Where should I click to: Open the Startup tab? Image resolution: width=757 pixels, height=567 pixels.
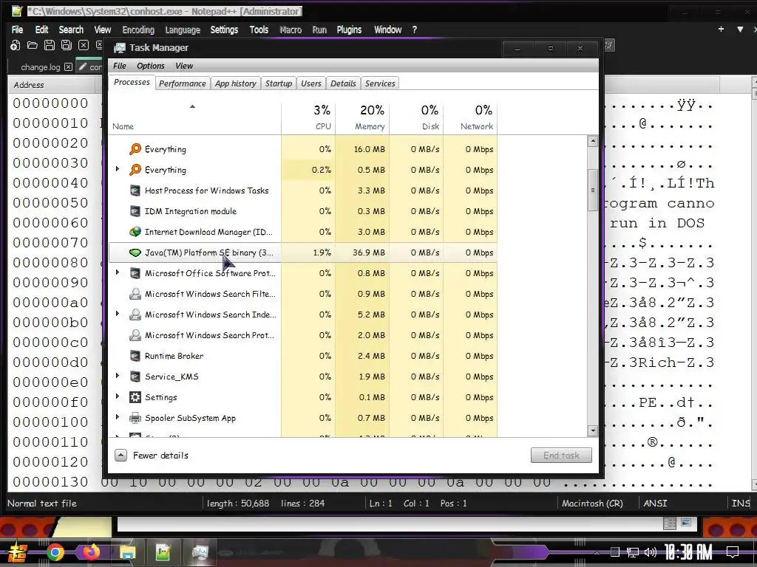pos(279,83)
